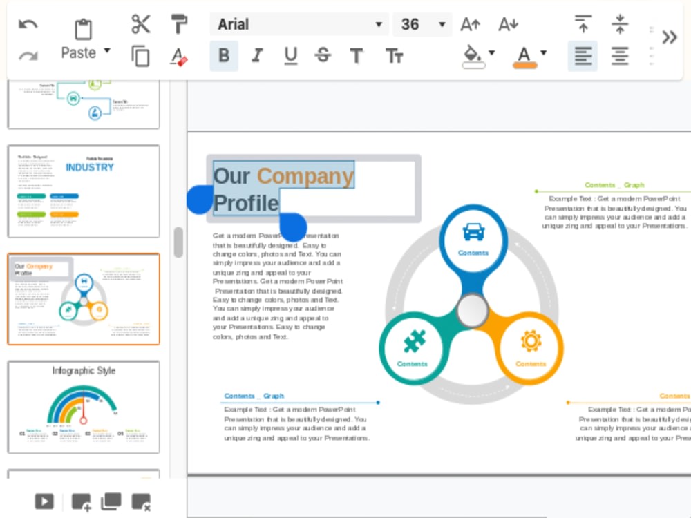This screenshot has width=691, height=518.
Task: Select the Infographic Style slide thumbnail
Action: [83, 407]
